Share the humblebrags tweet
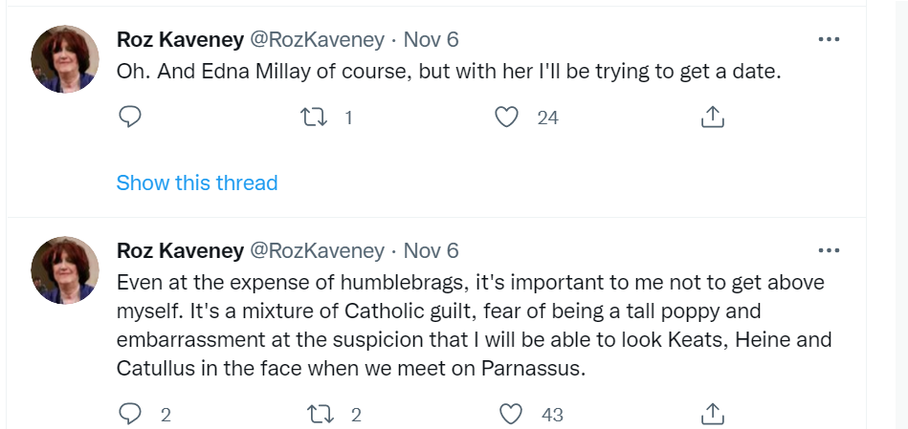 pos(711,414)
